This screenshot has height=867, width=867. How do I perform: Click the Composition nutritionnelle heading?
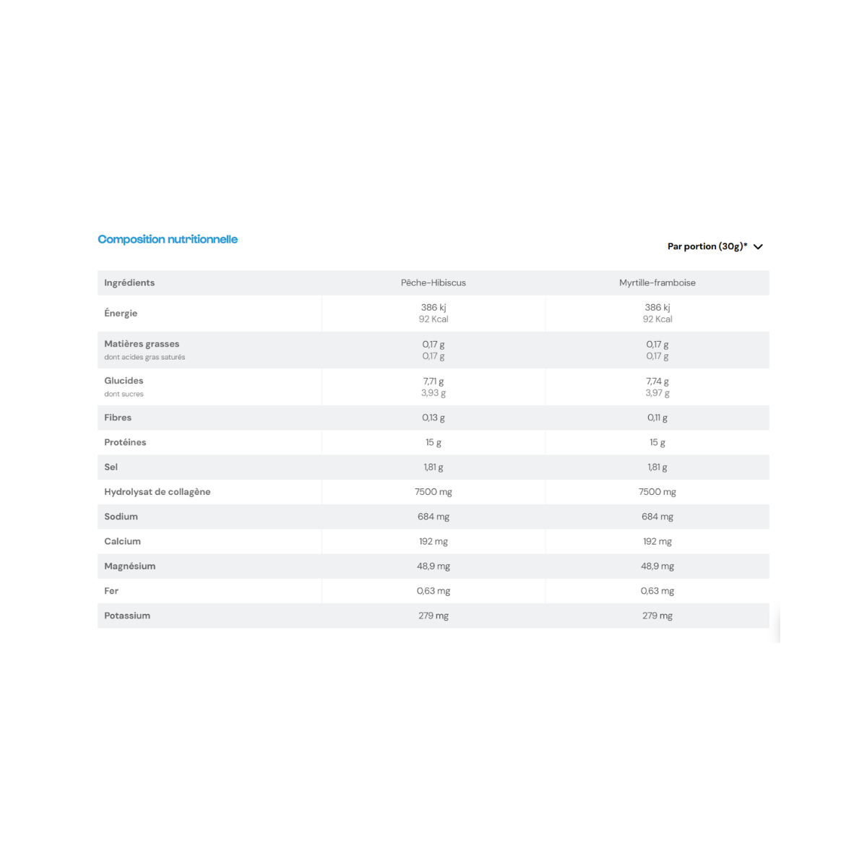click(x=168, y=239)
